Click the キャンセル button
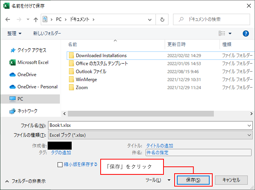This screenshot has height=190, width=255. click(231, 180)
